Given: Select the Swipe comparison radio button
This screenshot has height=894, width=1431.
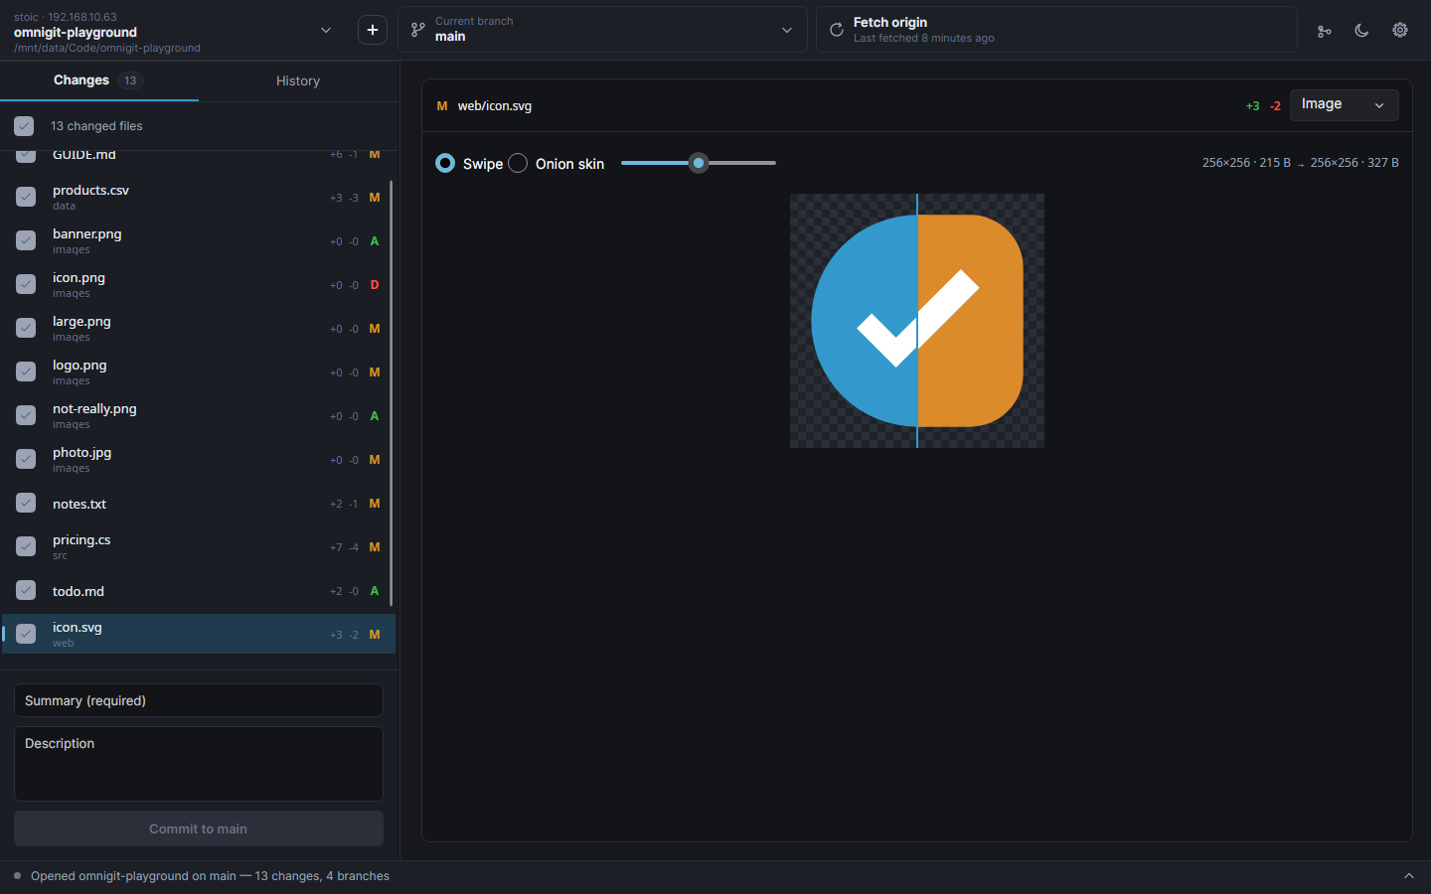Looking at the screenshot, I should 445,163.
